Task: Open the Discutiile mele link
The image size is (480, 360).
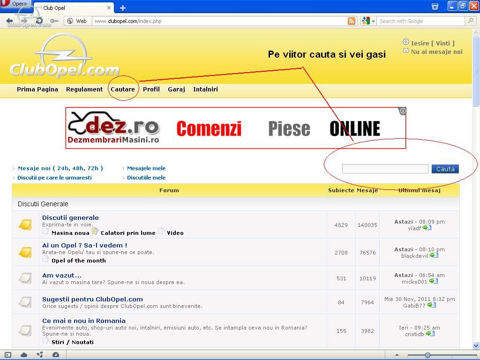Action: (146, 178)
